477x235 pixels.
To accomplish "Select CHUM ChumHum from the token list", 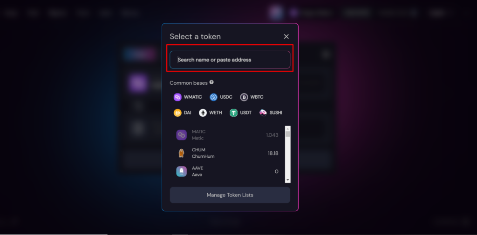I will point(227,153).
